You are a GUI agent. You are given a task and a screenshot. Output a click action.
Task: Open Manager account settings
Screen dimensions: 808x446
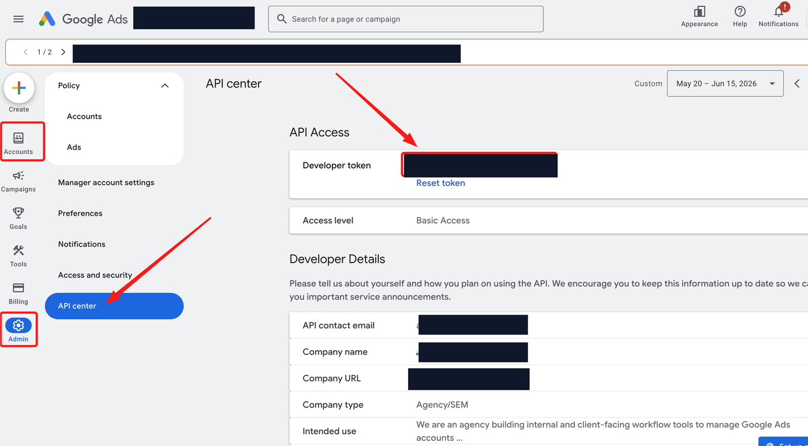106,182
